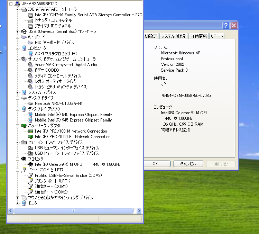
Task: Switch to the システムの復元 tab
Action: click(x=174, y=36)
